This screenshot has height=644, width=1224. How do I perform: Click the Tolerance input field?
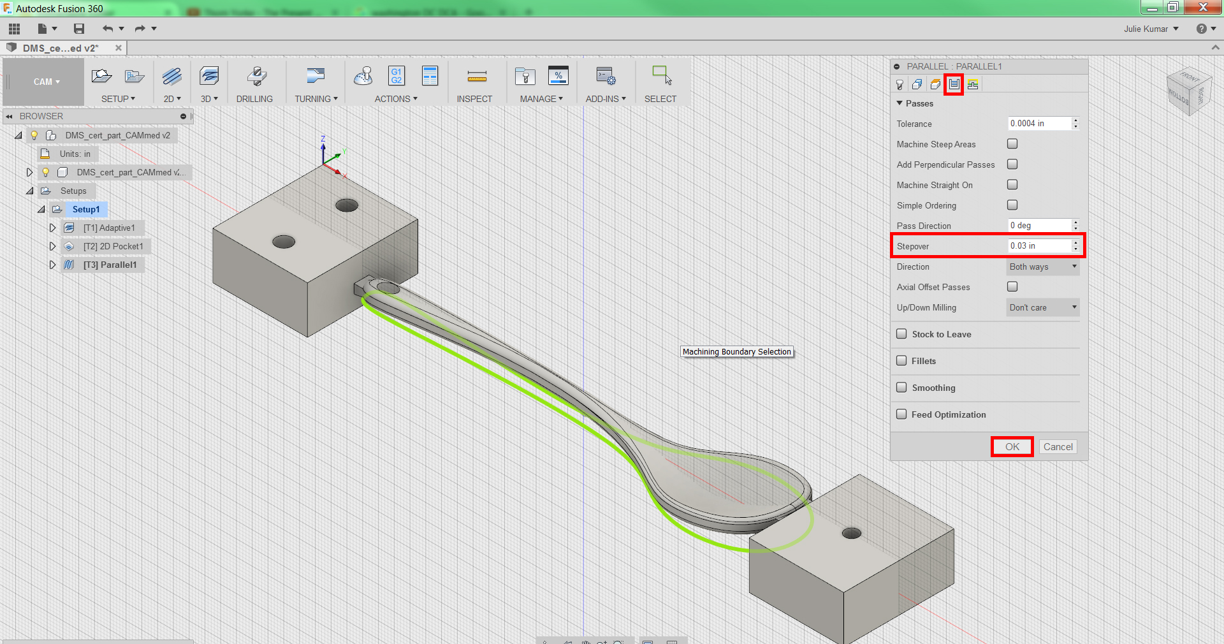pyautogui.click(x=1039, y=124)
